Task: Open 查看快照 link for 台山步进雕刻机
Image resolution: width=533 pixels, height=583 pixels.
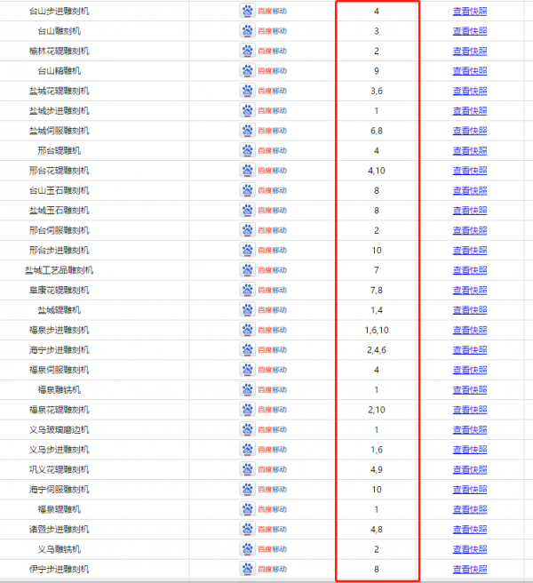Action: 470,12
